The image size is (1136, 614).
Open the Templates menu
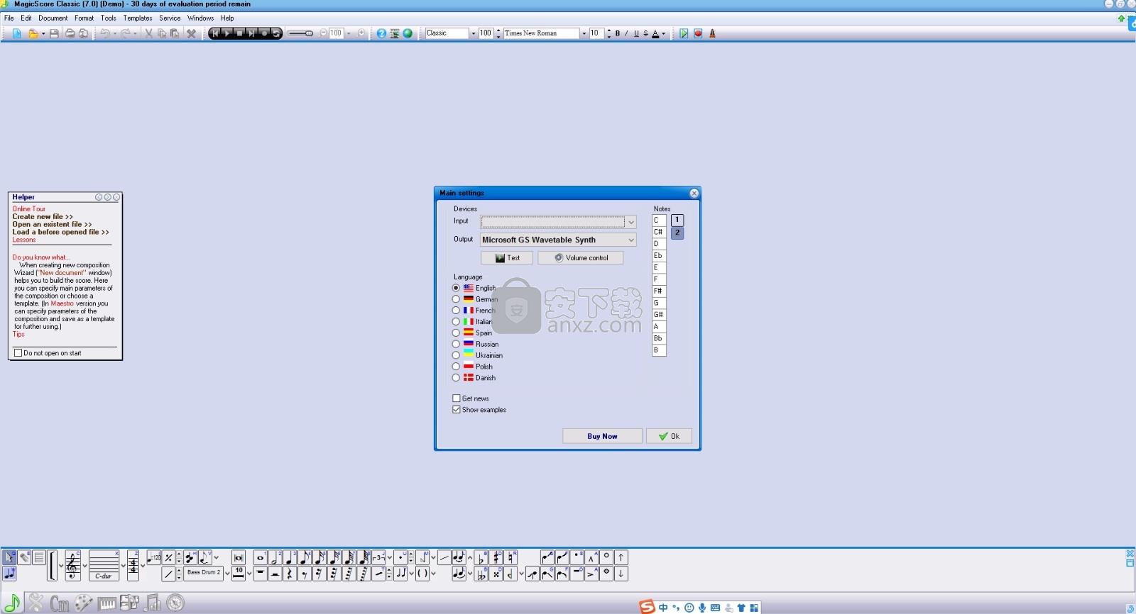click(x=138, y=18)
